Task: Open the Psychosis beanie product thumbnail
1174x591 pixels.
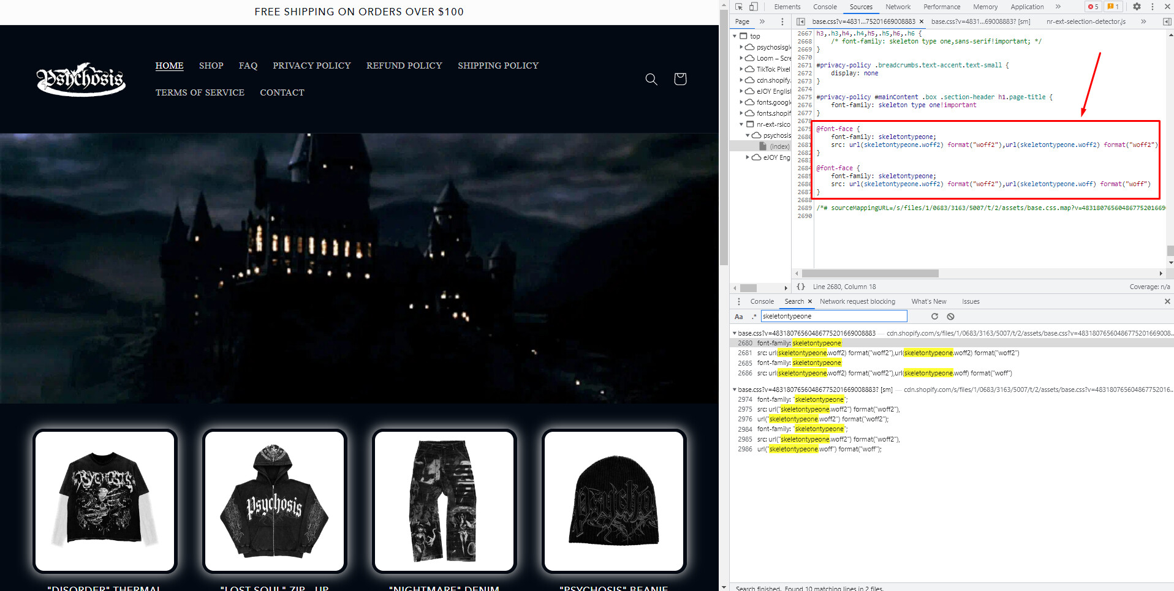Action: pyautogui.click(x=614, y=501)
